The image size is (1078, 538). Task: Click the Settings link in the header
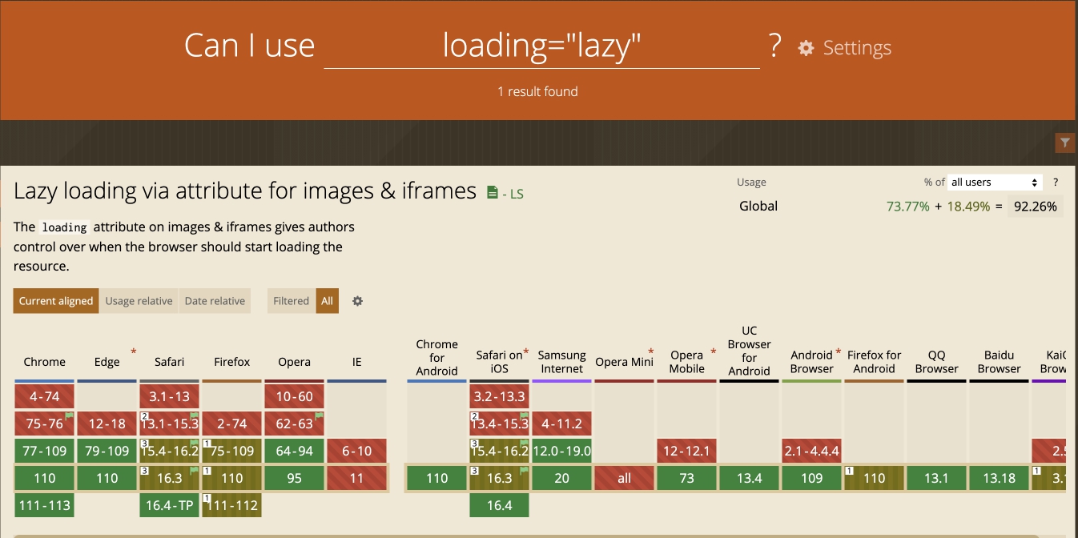click(856, 48)
